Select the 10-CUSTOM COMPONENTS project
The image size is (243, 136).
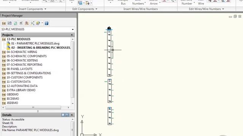(x=24, y=77)
